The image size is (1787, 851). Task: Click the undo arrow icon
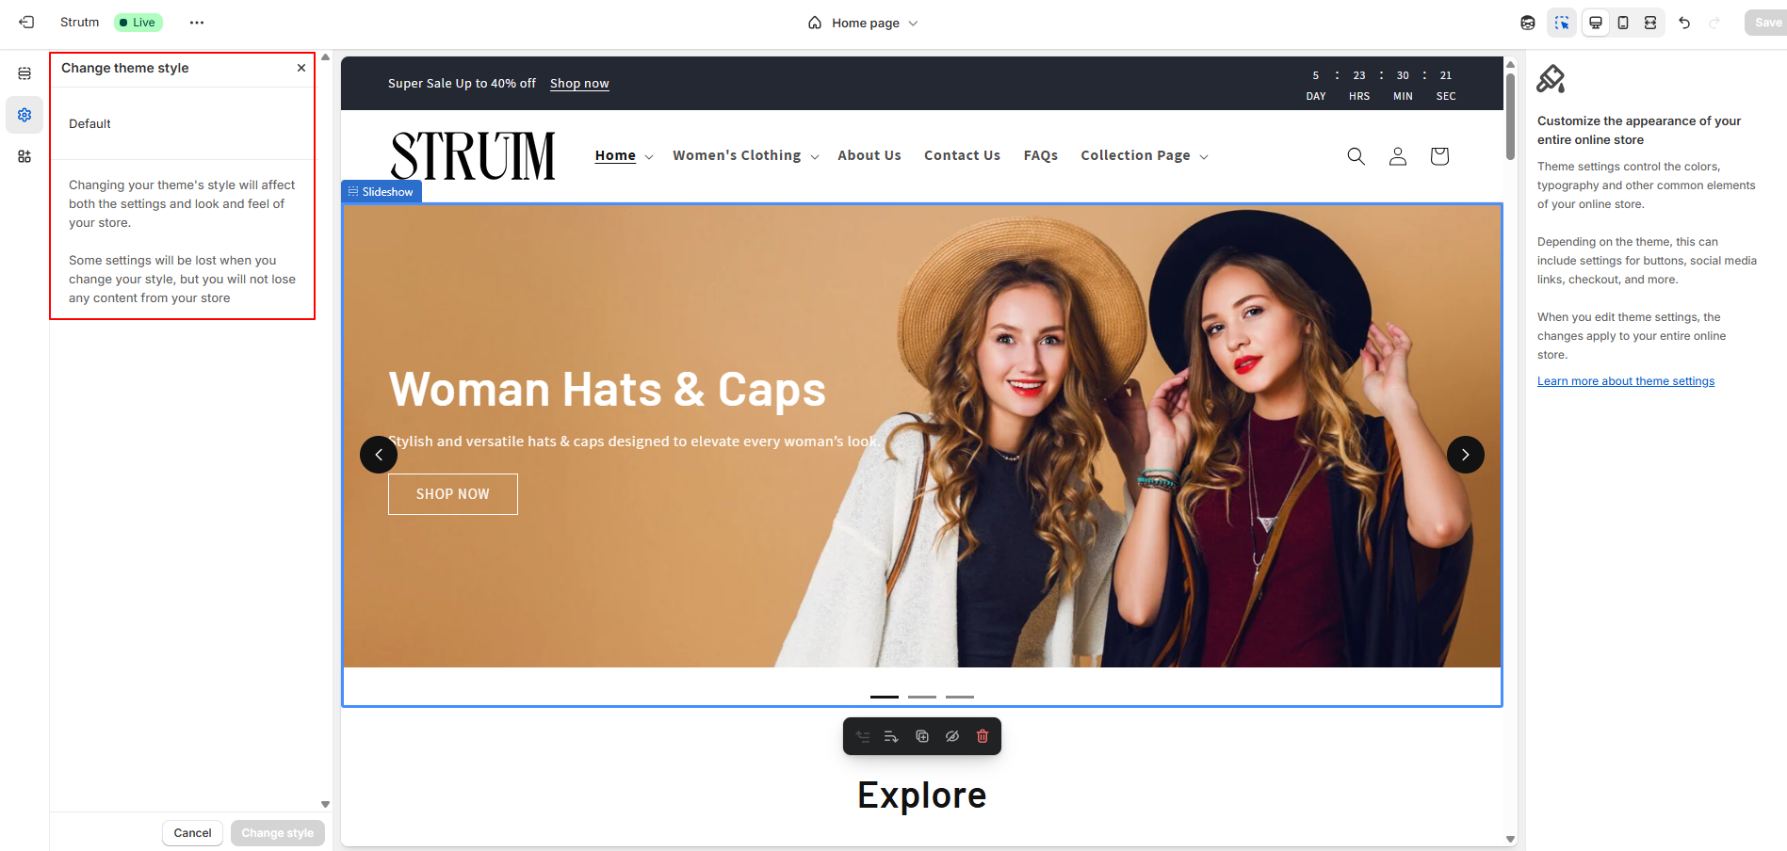(x=1684, y=23)
